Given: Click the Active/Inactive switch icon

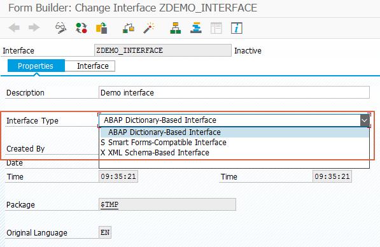Looking at the screenshot, I should tap(81, 28).
